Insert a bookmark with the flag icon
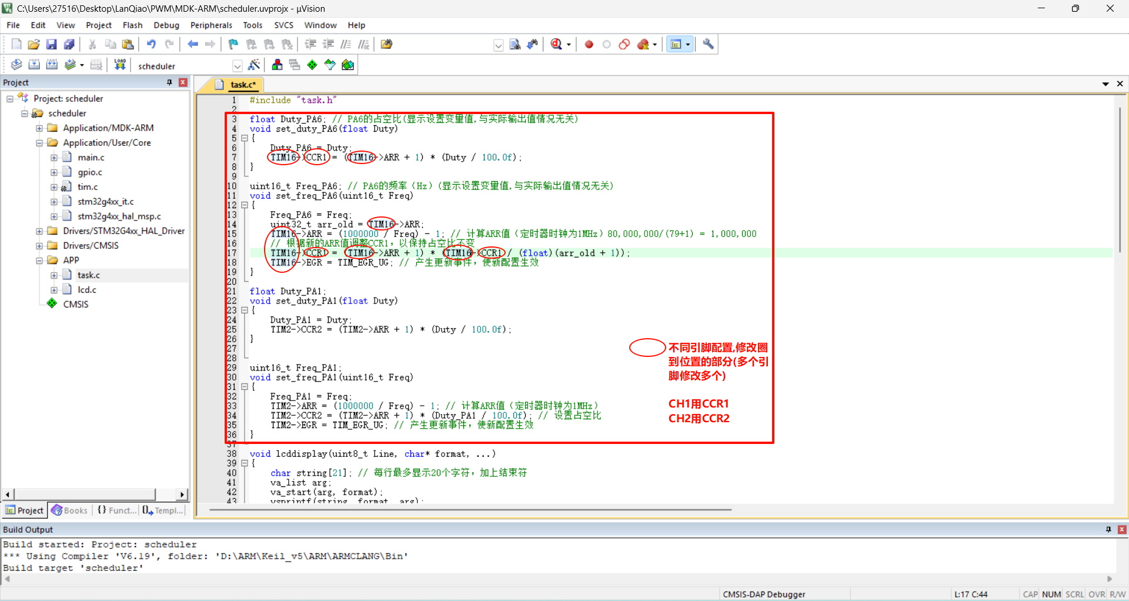The width and height of the screenshot is (1129, 601). (233, 44)
